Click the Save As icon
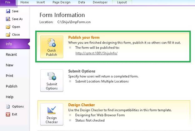This screenshot has height=131, width=195. coord(8,19)
